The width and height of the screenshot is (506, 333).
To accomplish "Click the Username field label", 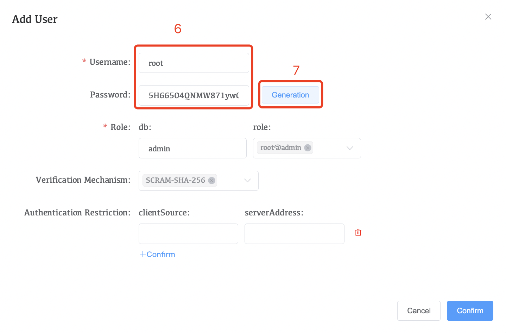I will pos(110,62).
